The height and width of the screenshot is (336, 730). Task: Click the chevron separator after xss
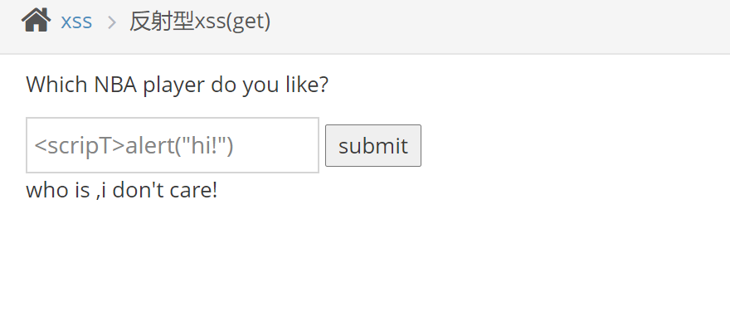tap(112, 22)
